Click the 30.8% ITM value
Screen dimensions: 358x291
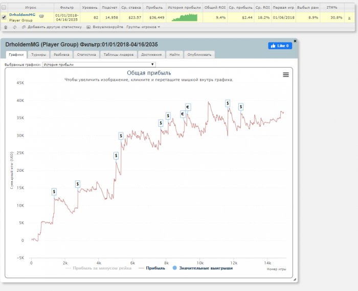(337, 17)
